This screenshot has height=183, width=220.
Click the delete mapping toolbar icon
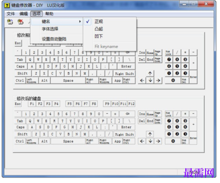point(21,22)
